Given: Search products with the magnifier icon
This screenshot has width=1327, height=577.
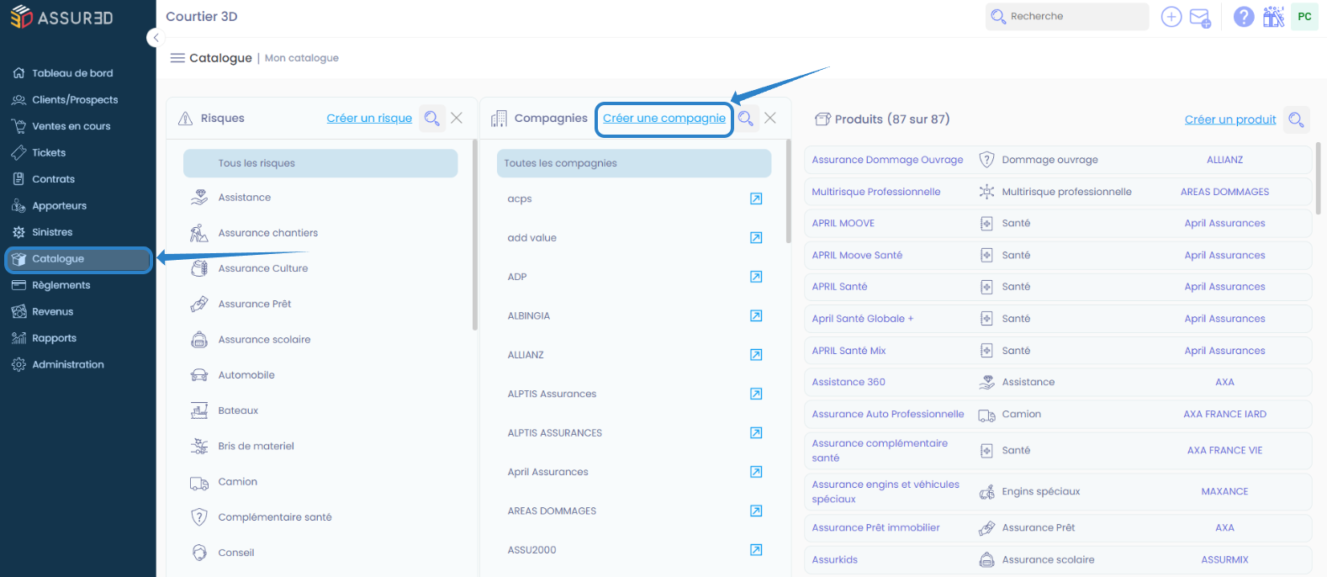Looking at the screenshot, I should point(1297,119).
